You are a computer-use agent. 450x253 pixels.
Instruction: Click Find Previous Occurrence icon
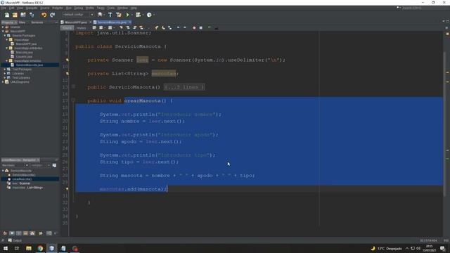[128, 28]
